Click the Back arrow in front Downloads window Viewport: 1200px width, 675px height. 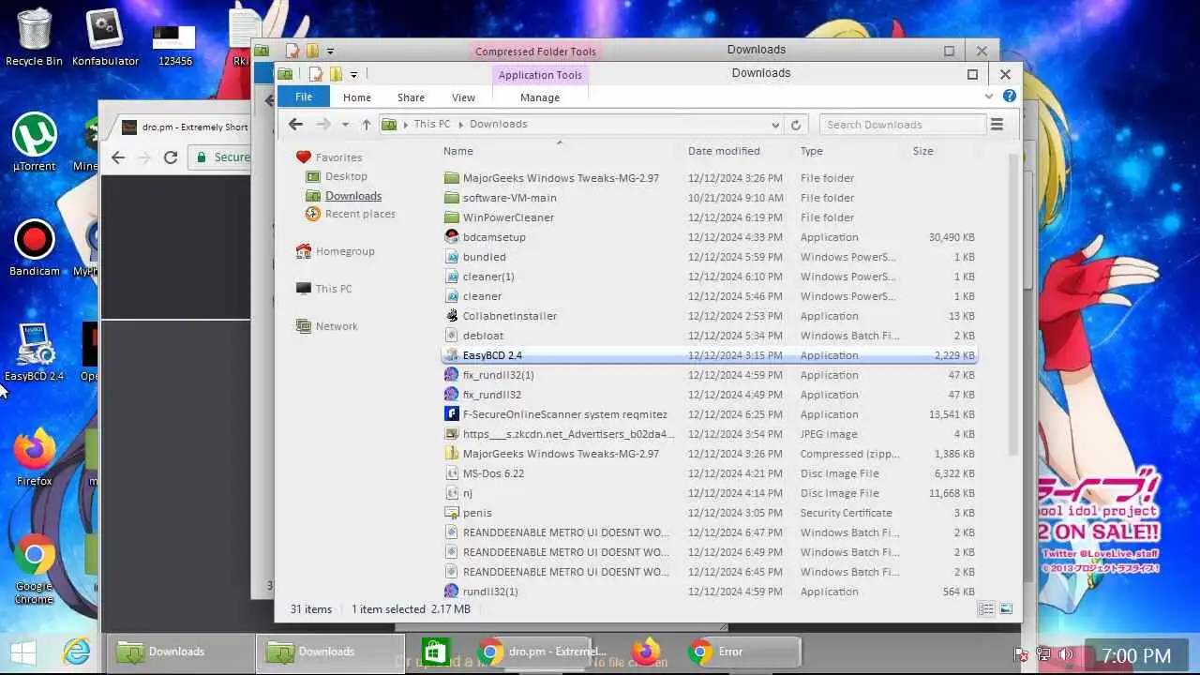point(295,124)
